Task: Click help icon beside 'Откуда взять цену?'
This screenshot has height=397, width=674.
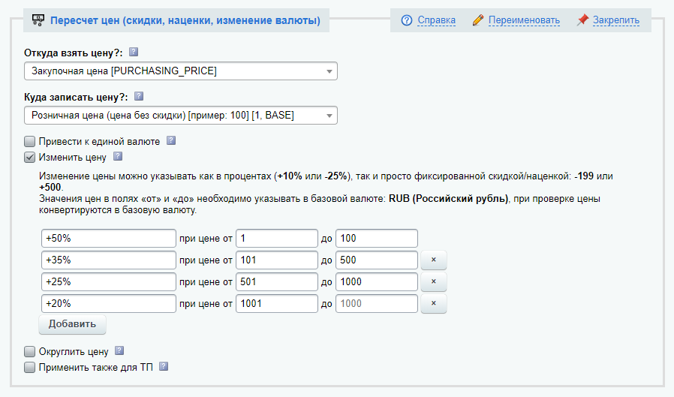Action: click(x=134, y=53)
